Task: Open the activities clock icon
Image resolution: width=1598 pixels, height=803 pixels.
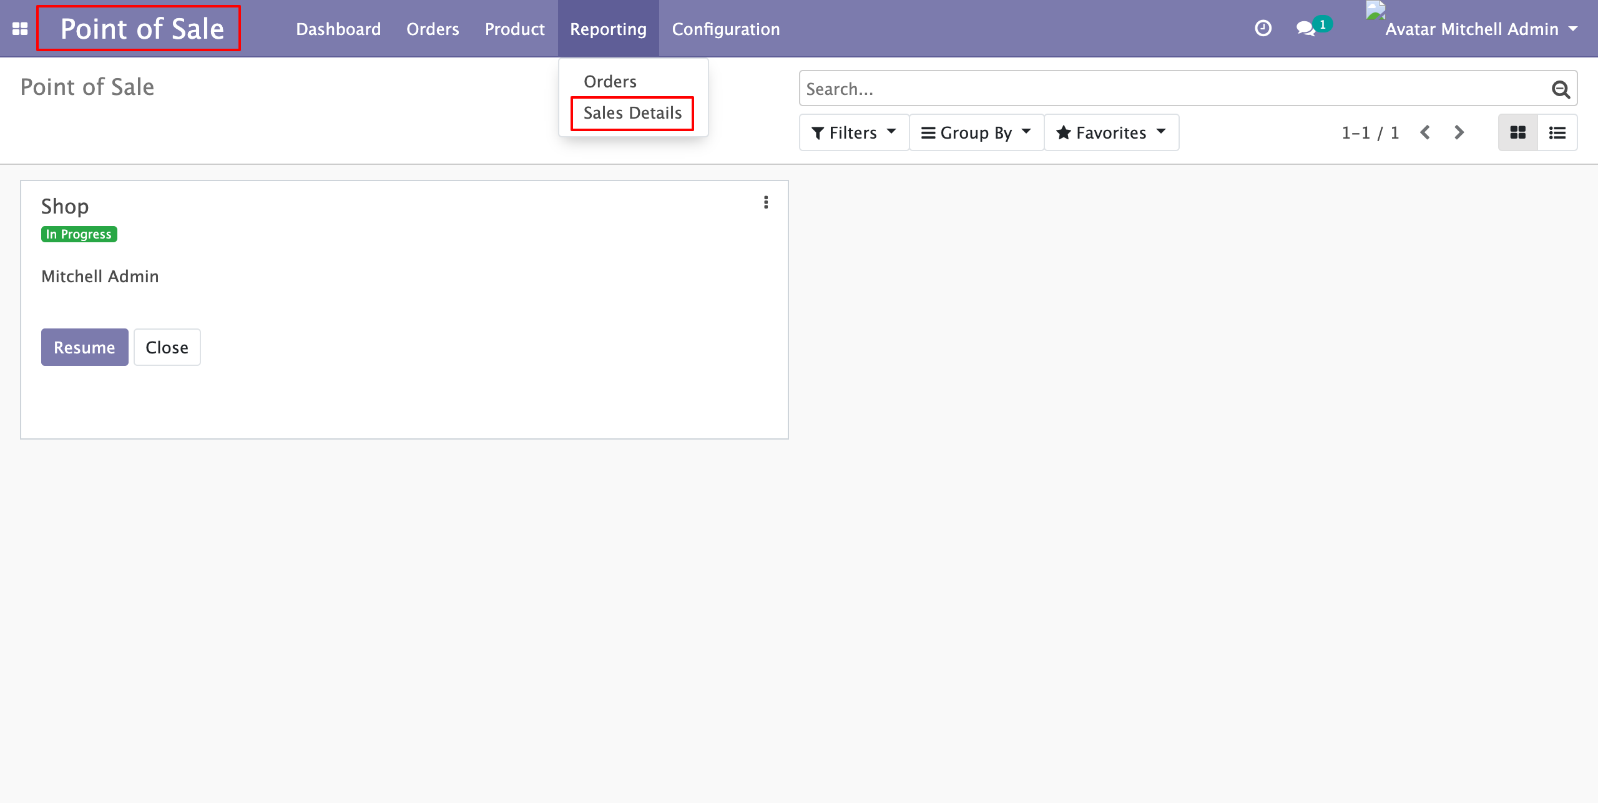Action: [x=1263, y=28]
